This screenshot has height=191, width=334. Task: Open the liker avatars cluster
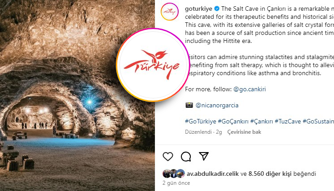[174, 174]
